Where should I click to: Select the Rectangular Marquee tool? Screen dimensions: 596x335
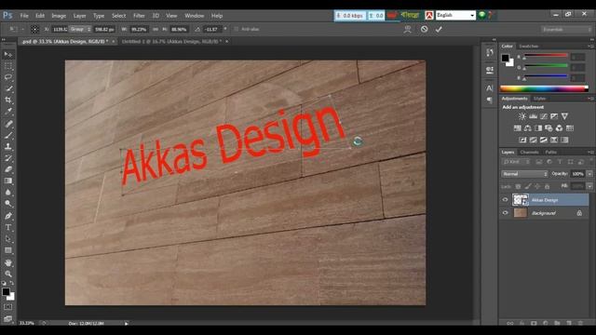(8, 66)
